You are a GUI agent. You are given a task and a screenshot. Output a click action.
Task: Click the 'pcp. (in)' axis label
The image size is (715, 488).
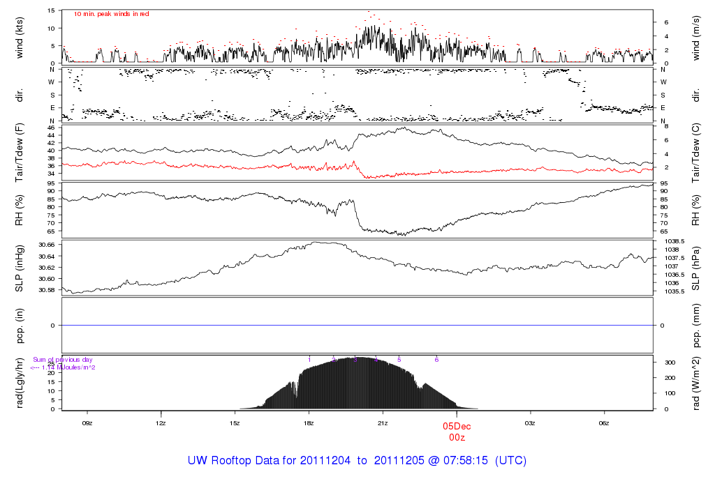tap(19, 326)
